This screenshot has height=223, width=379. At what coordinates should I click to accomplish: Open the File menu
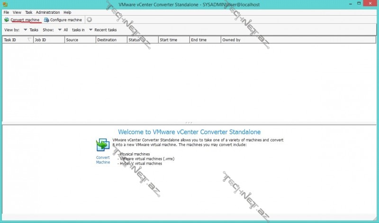(x=6, y=12)
